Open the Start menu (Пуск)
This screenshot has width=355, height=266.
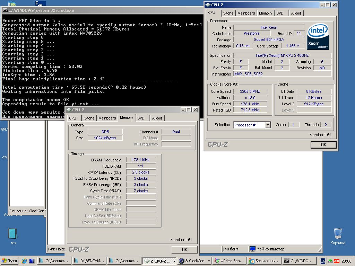(x=9, y=261)
